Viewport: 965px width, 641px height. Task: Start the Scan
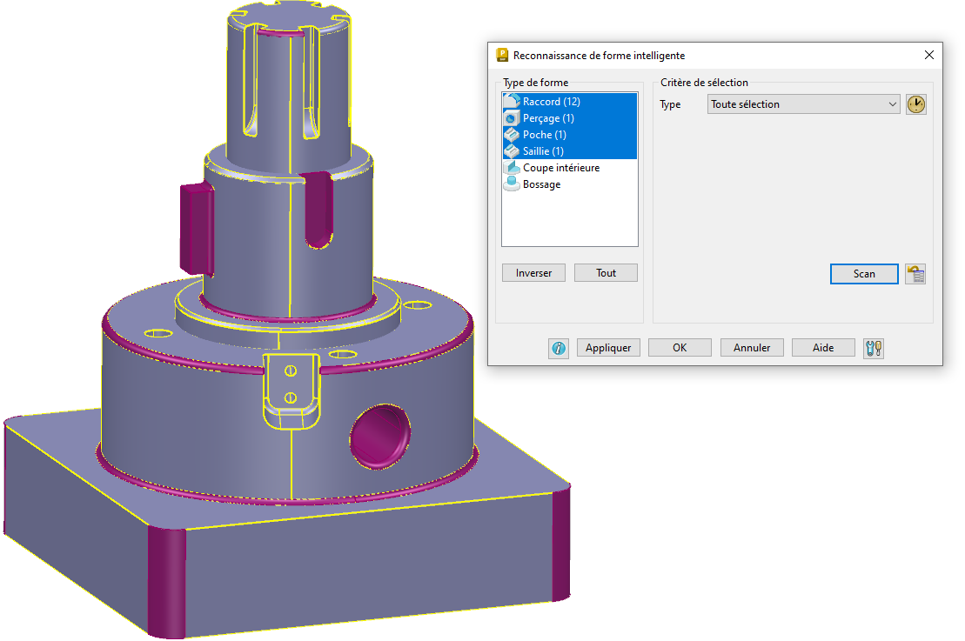pyautogui.click(x=864, y=274)
